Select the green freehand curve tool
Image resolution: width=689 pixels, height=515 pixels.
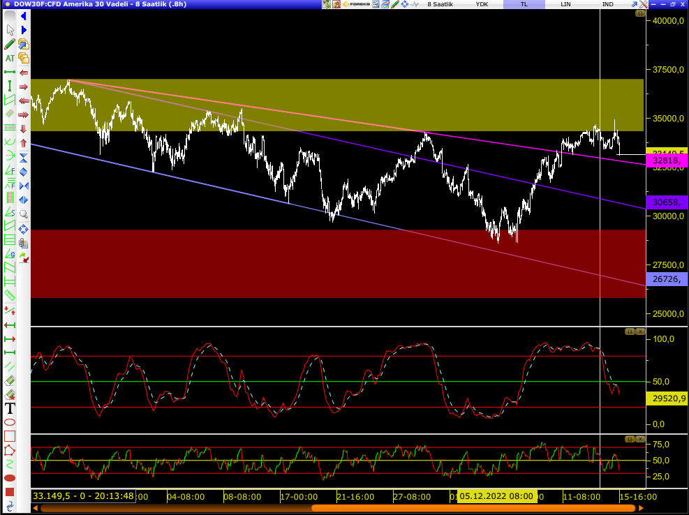coord(10,464)
